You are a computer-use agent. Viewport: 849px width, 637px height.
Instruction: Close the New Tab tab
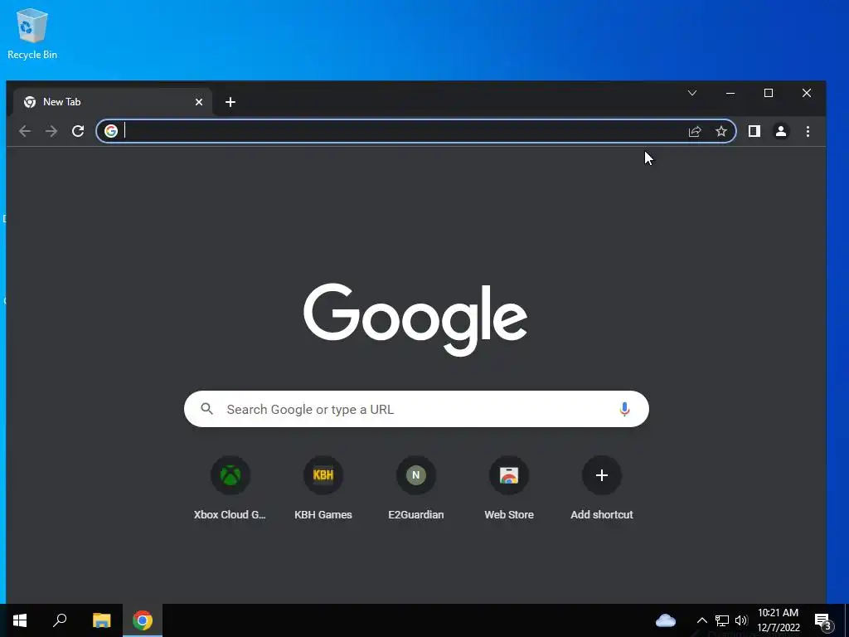coord(199,102)
